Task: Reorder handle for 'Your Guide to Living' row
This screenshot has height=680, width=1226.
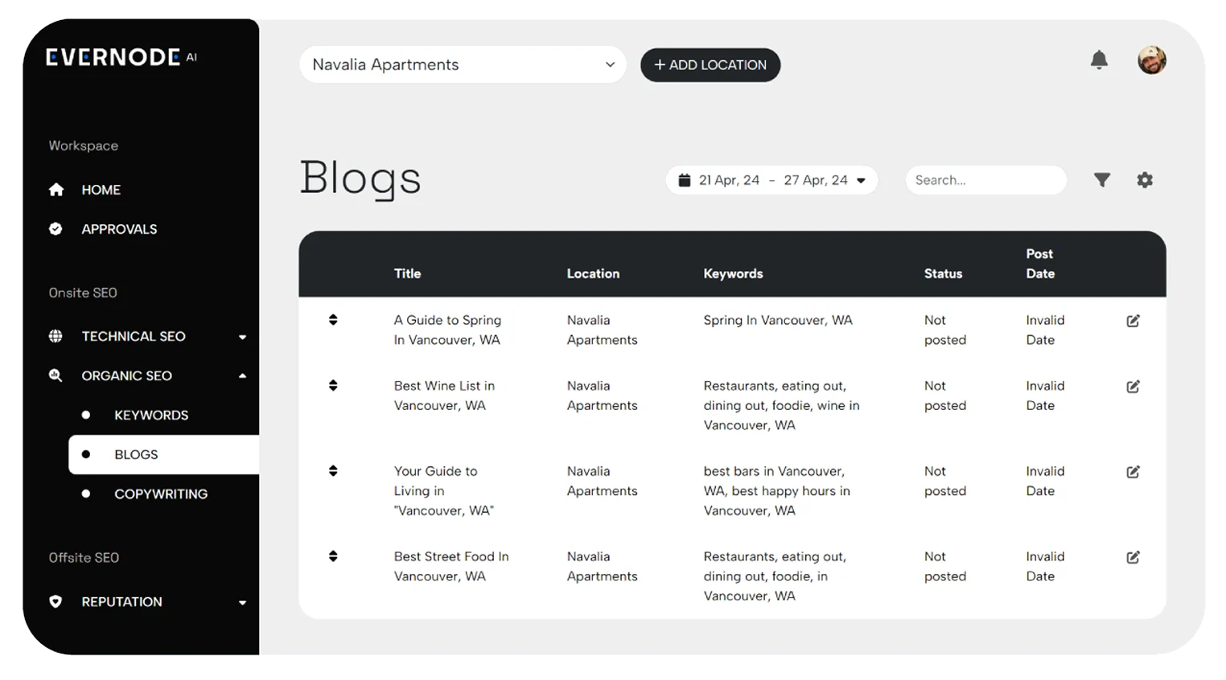Action: pyautogui.click(x=333, y=471)
